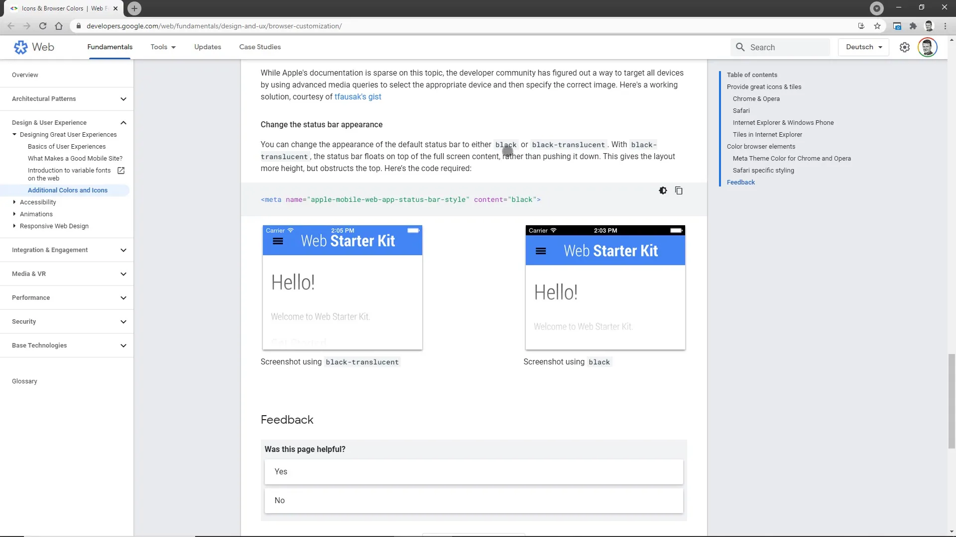Open the Updates tab
Image resolution: width=956 pixels, height=537 pixels.
coord(208,47)
